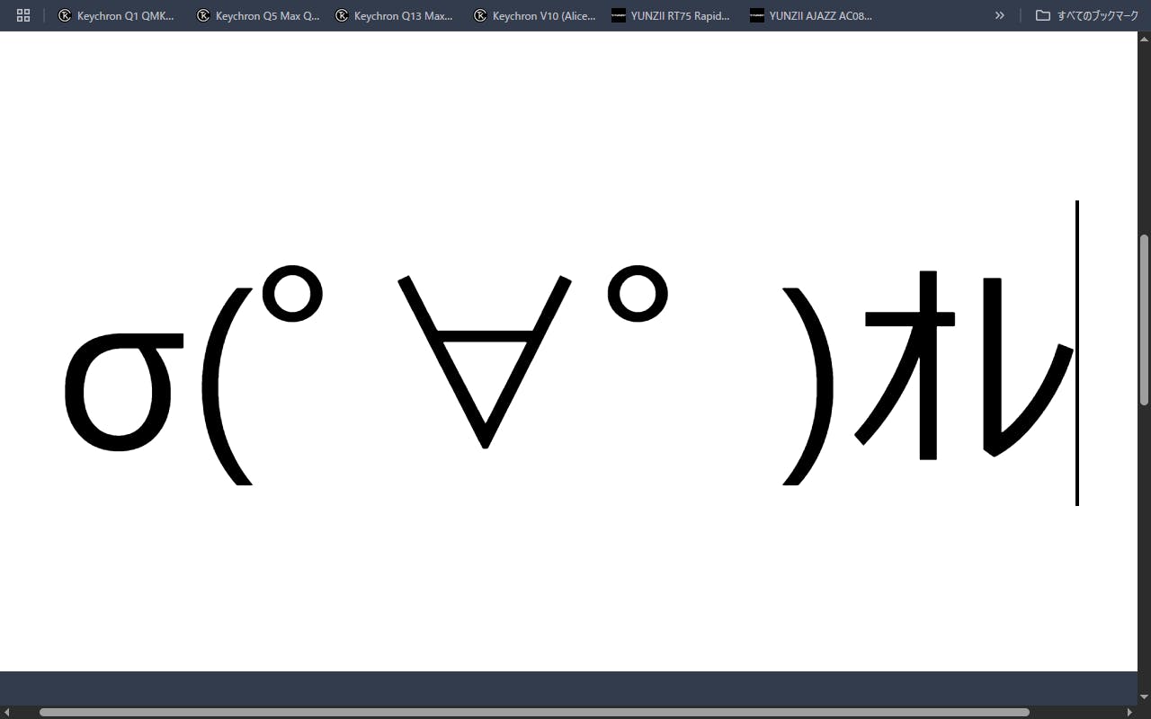Click the vertical scrollbar thumb
The image size is (1151, 719).
click(1144, 319)
